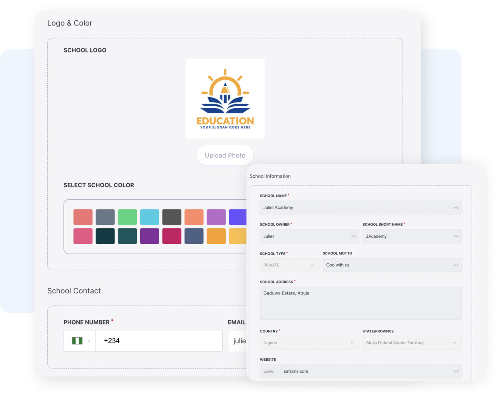Click the School Name field with Juliet Academy
Screen dimensions: 499x397
340,207
